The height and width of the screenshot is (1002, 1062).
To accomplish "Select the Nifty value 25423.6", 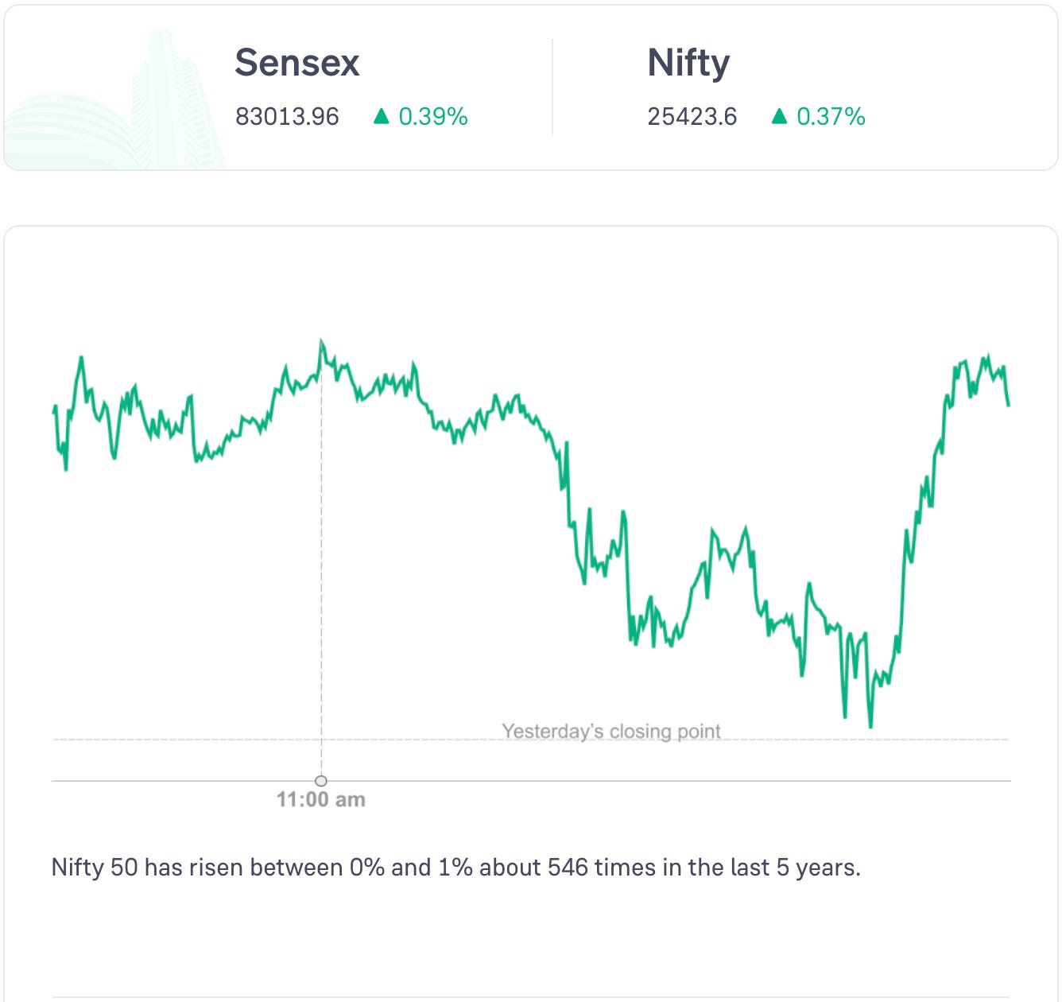I will tap(692, 117).
